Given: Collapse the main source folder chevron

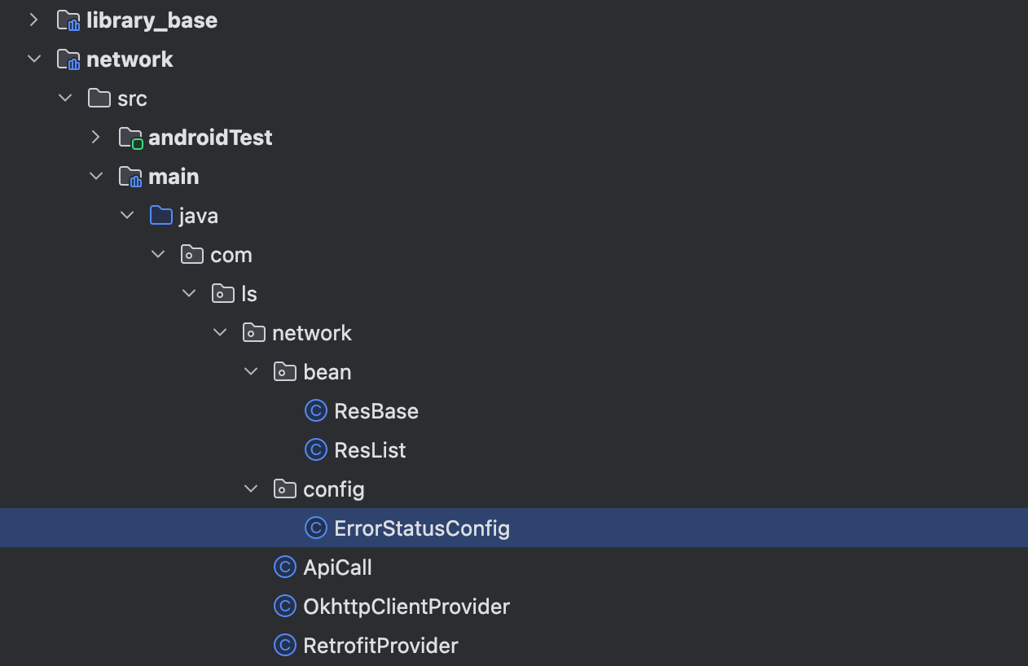Looking at the screenshot, I should pyautogui.click(x=96, y=176).
